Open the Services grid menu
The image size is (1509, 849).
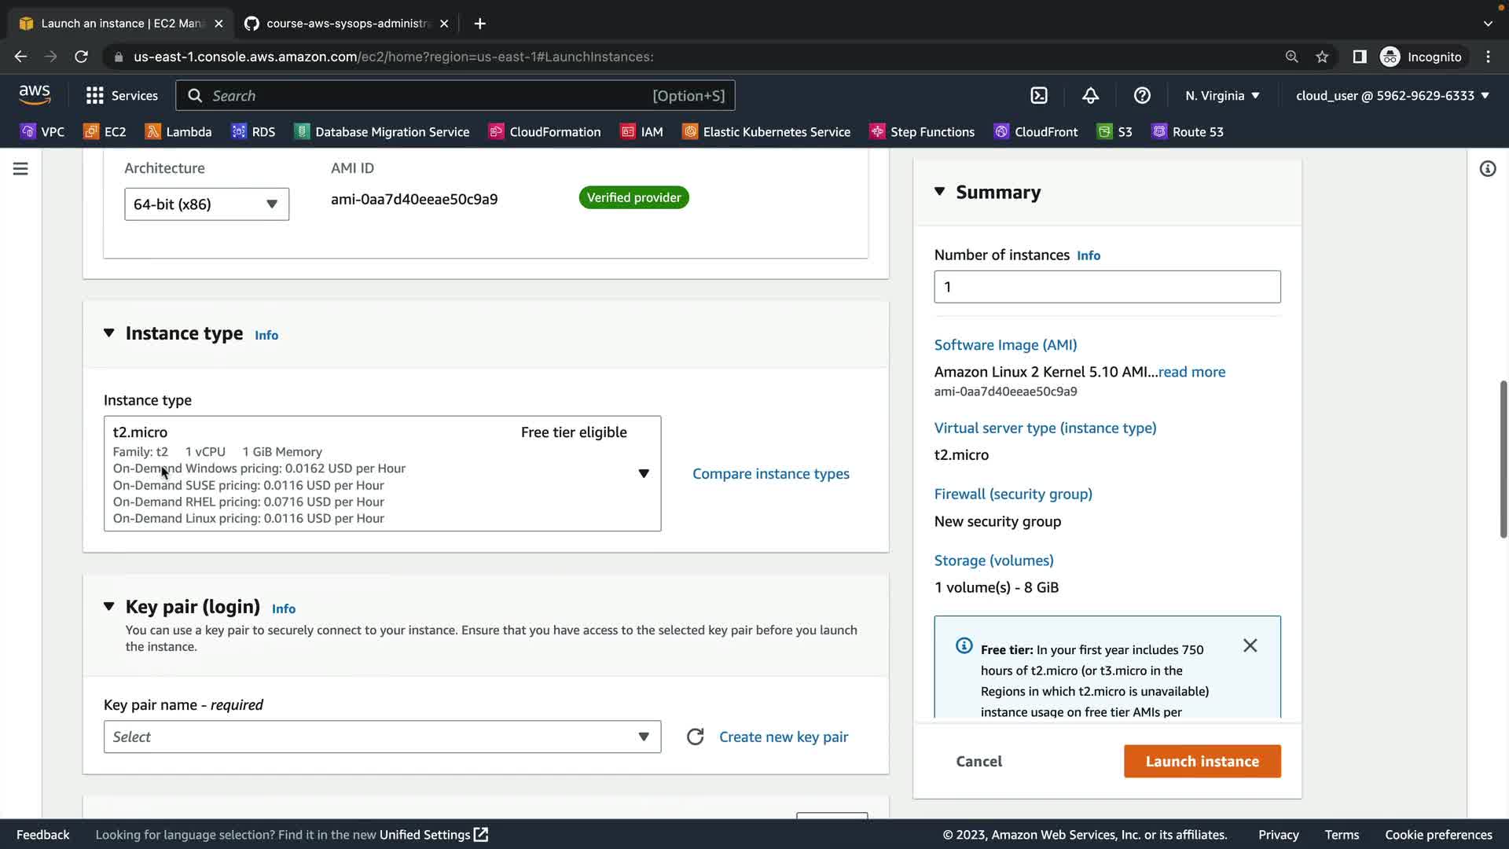pos(122,95)
